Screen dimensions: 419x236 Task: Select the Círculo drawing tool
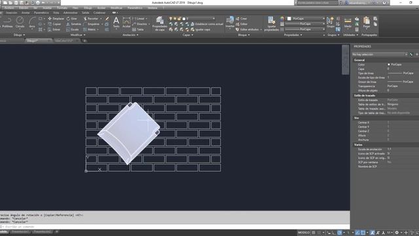(20, 22)
